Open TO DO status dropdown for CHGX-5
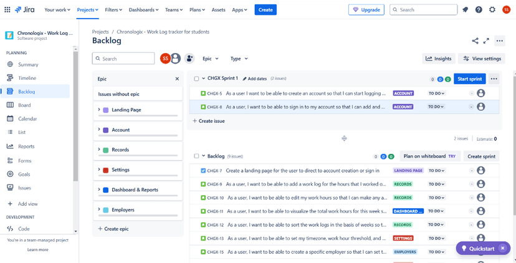This screenshot has width=516, height=263. point(436,93)
